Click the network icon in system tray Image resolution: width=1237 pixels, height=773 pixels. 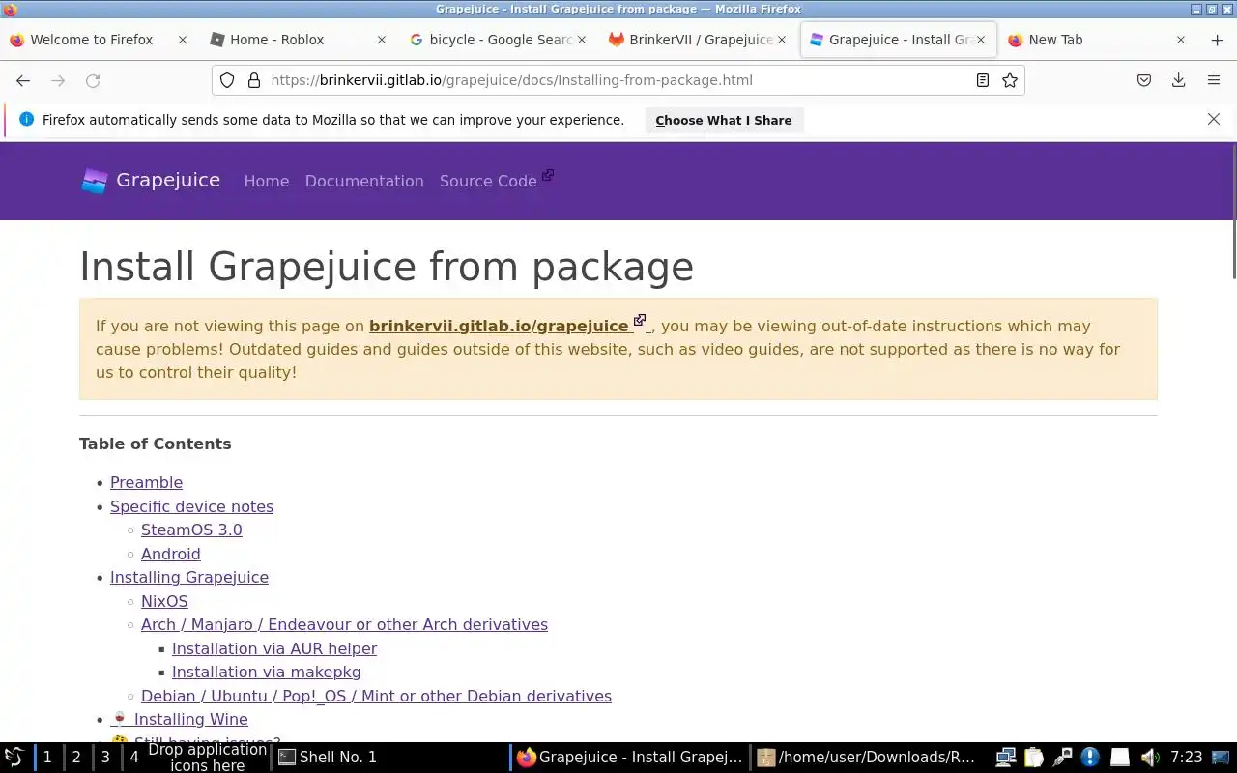1006,757
